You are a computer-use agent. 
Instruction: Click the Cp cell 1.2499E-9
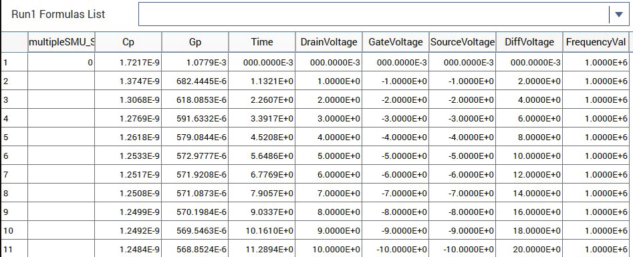pyautogui.click(x=128, y=212)
